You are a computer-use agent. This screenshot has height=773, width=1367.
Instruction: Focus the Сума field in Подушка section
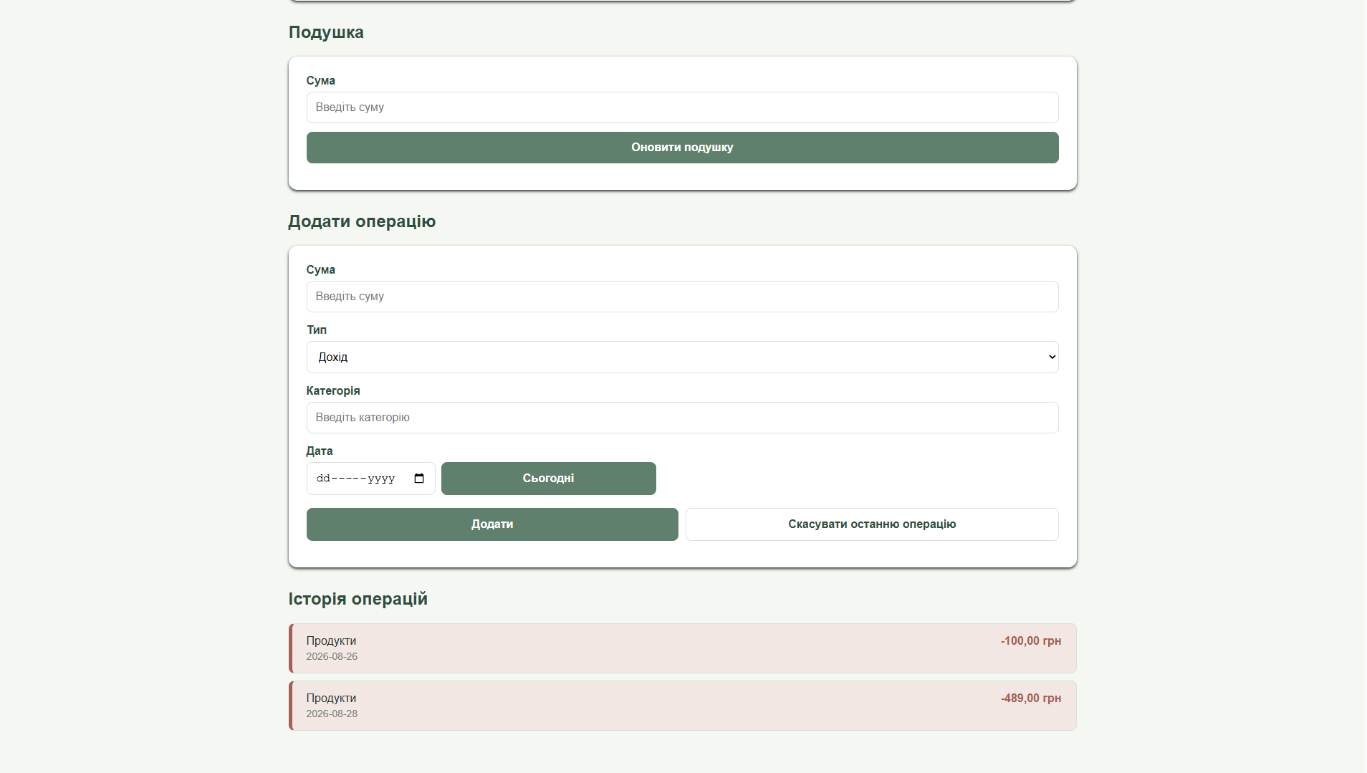tap(682, 107)
